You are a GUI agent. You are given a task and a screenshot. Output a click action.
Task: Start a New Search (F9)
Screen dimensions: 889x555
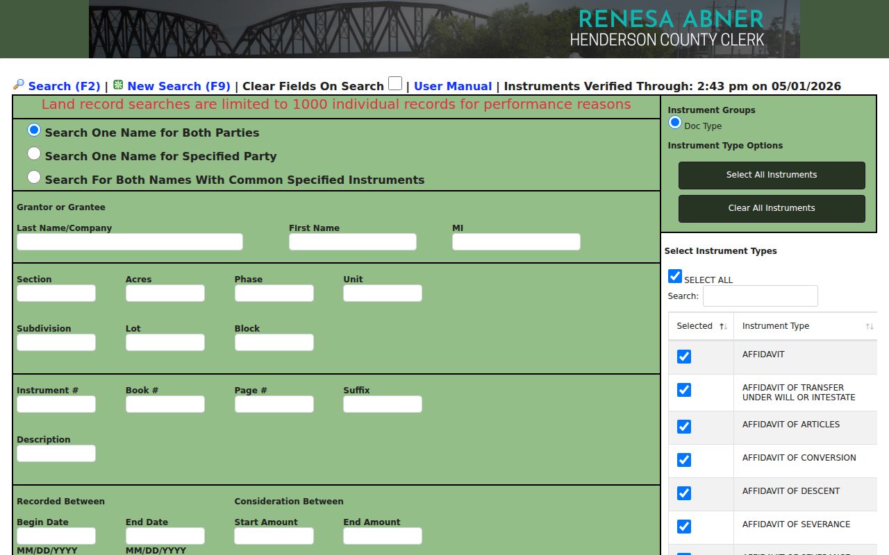pos(178,86)
